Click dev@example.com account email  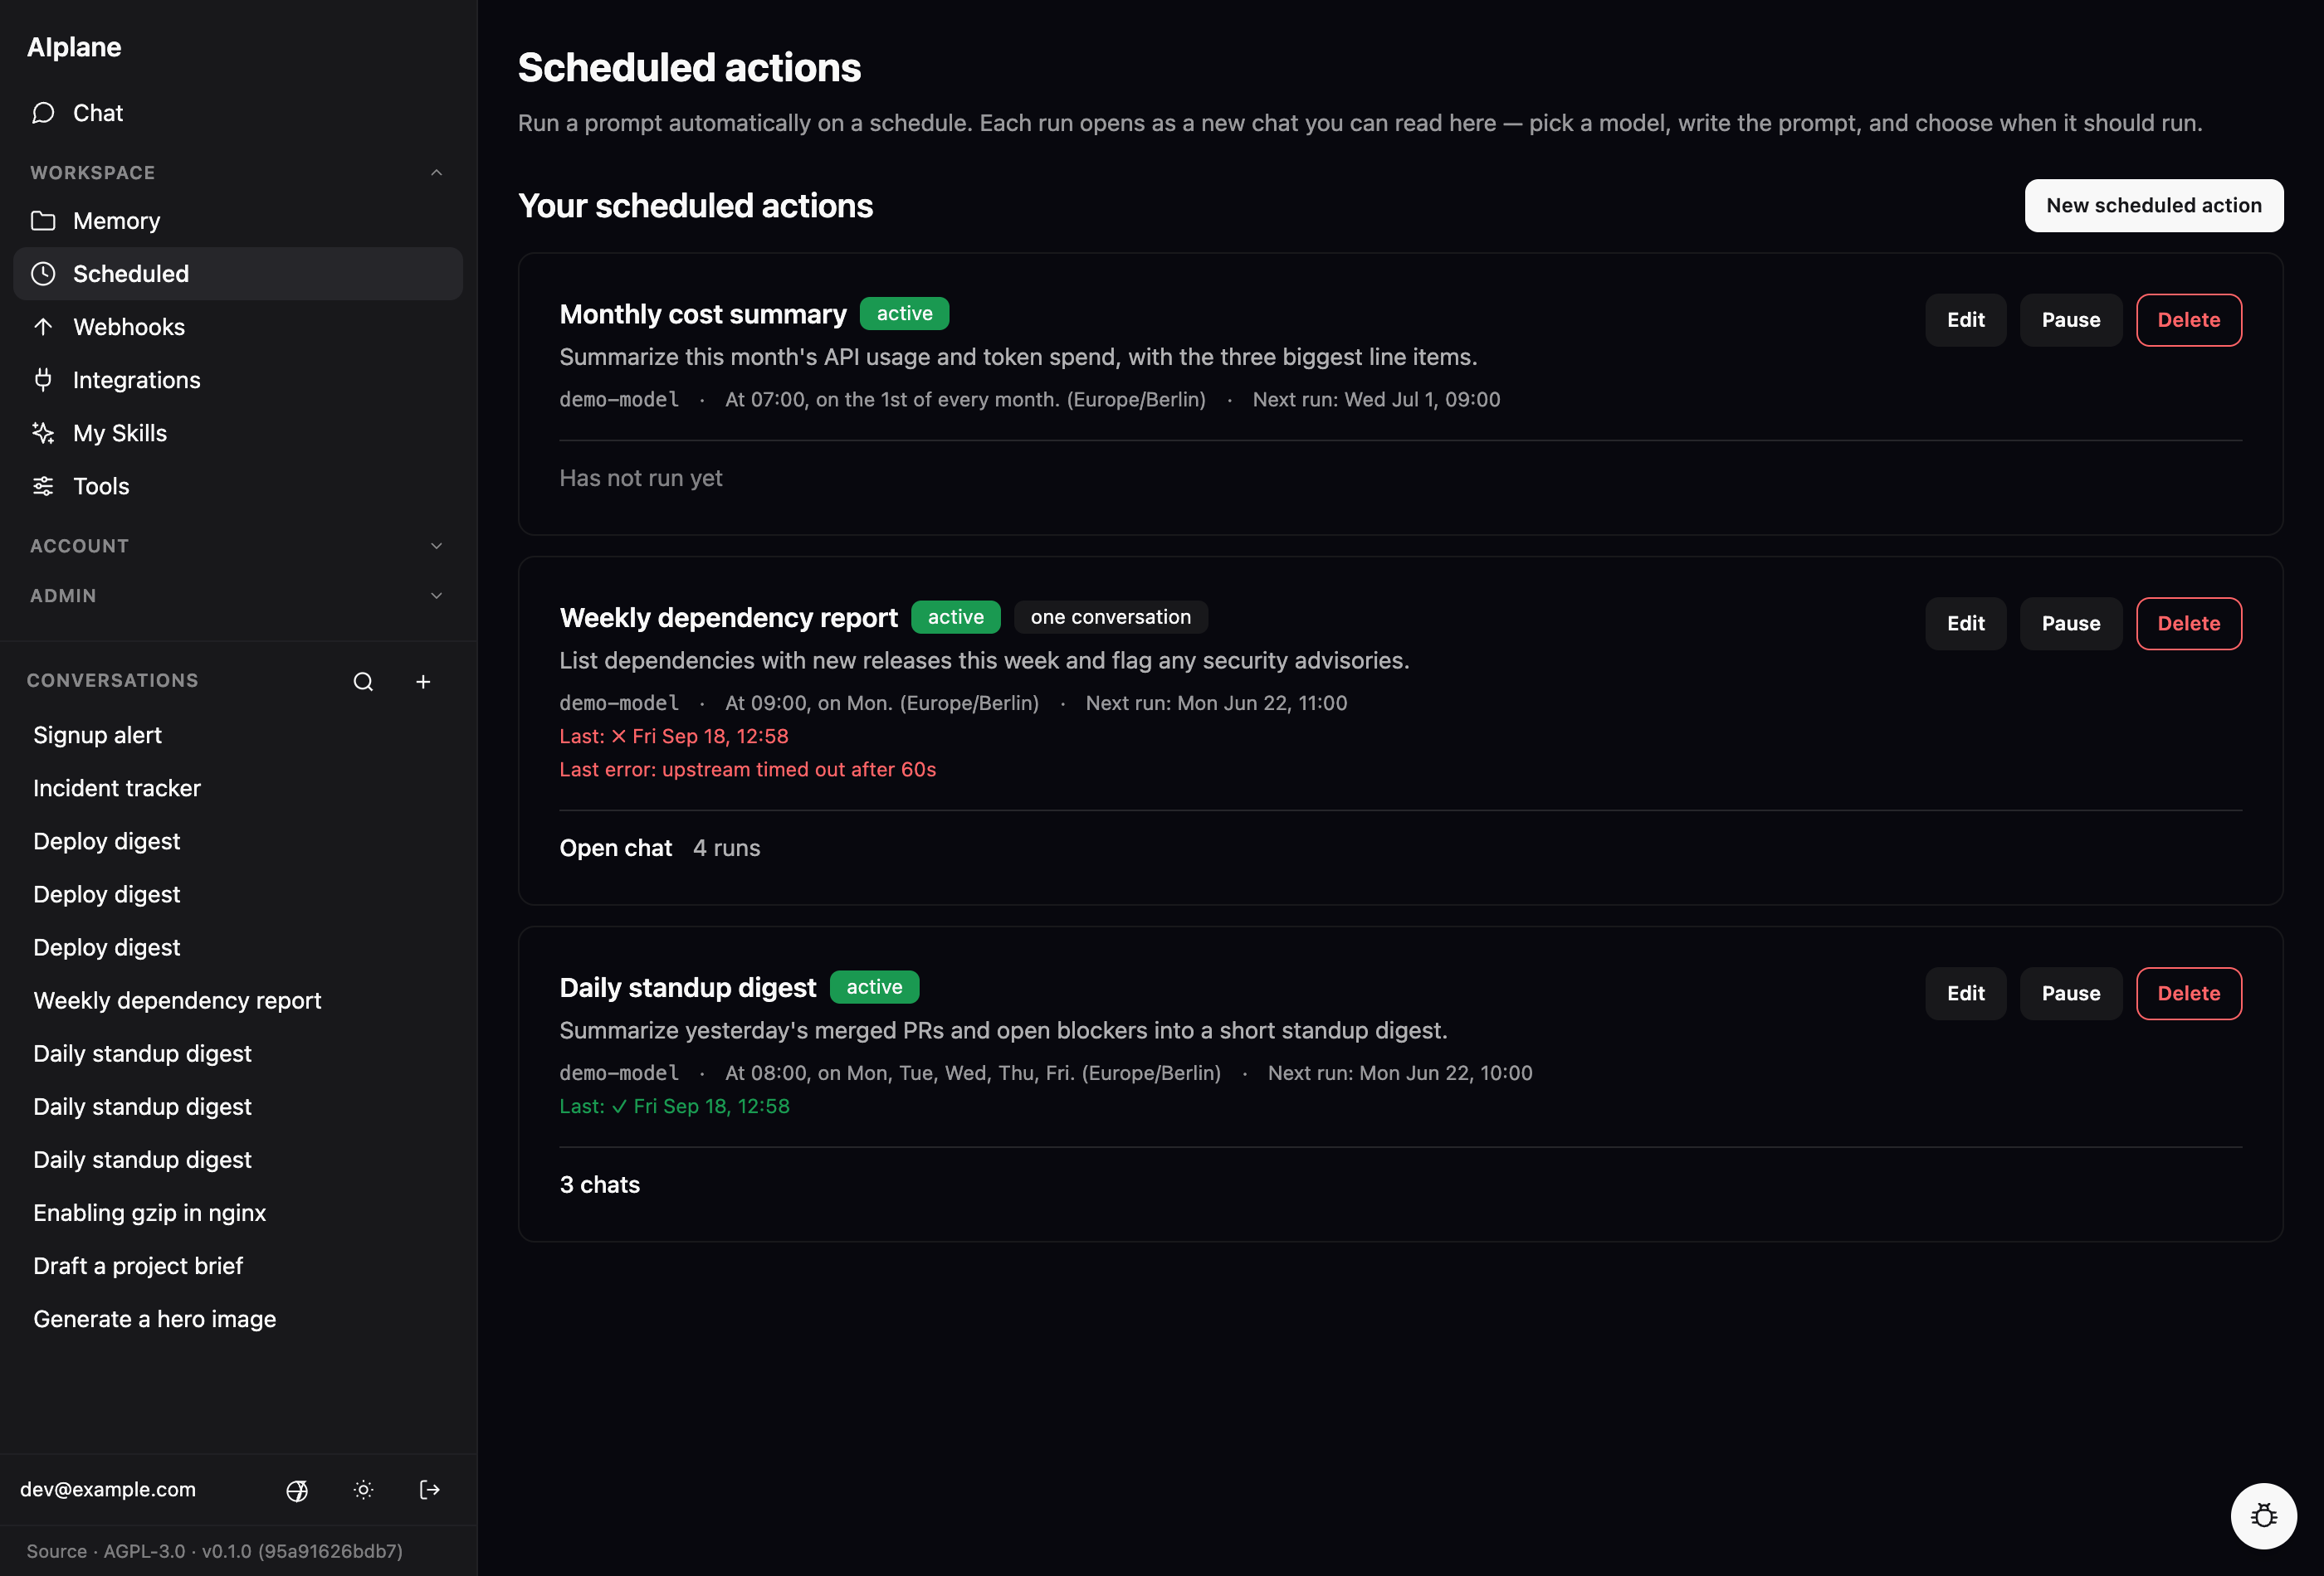pyautogui.click(x=108, y=1490)
